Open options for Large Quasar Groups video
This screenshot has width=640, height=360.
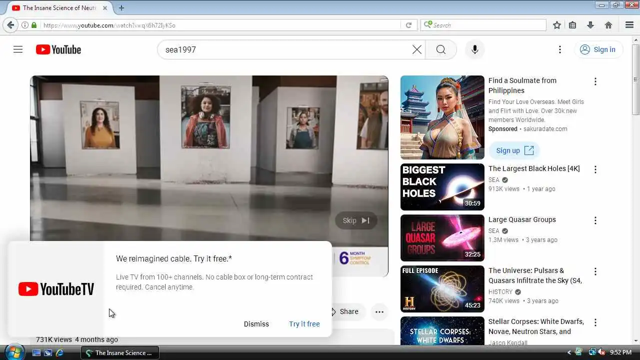595,220
